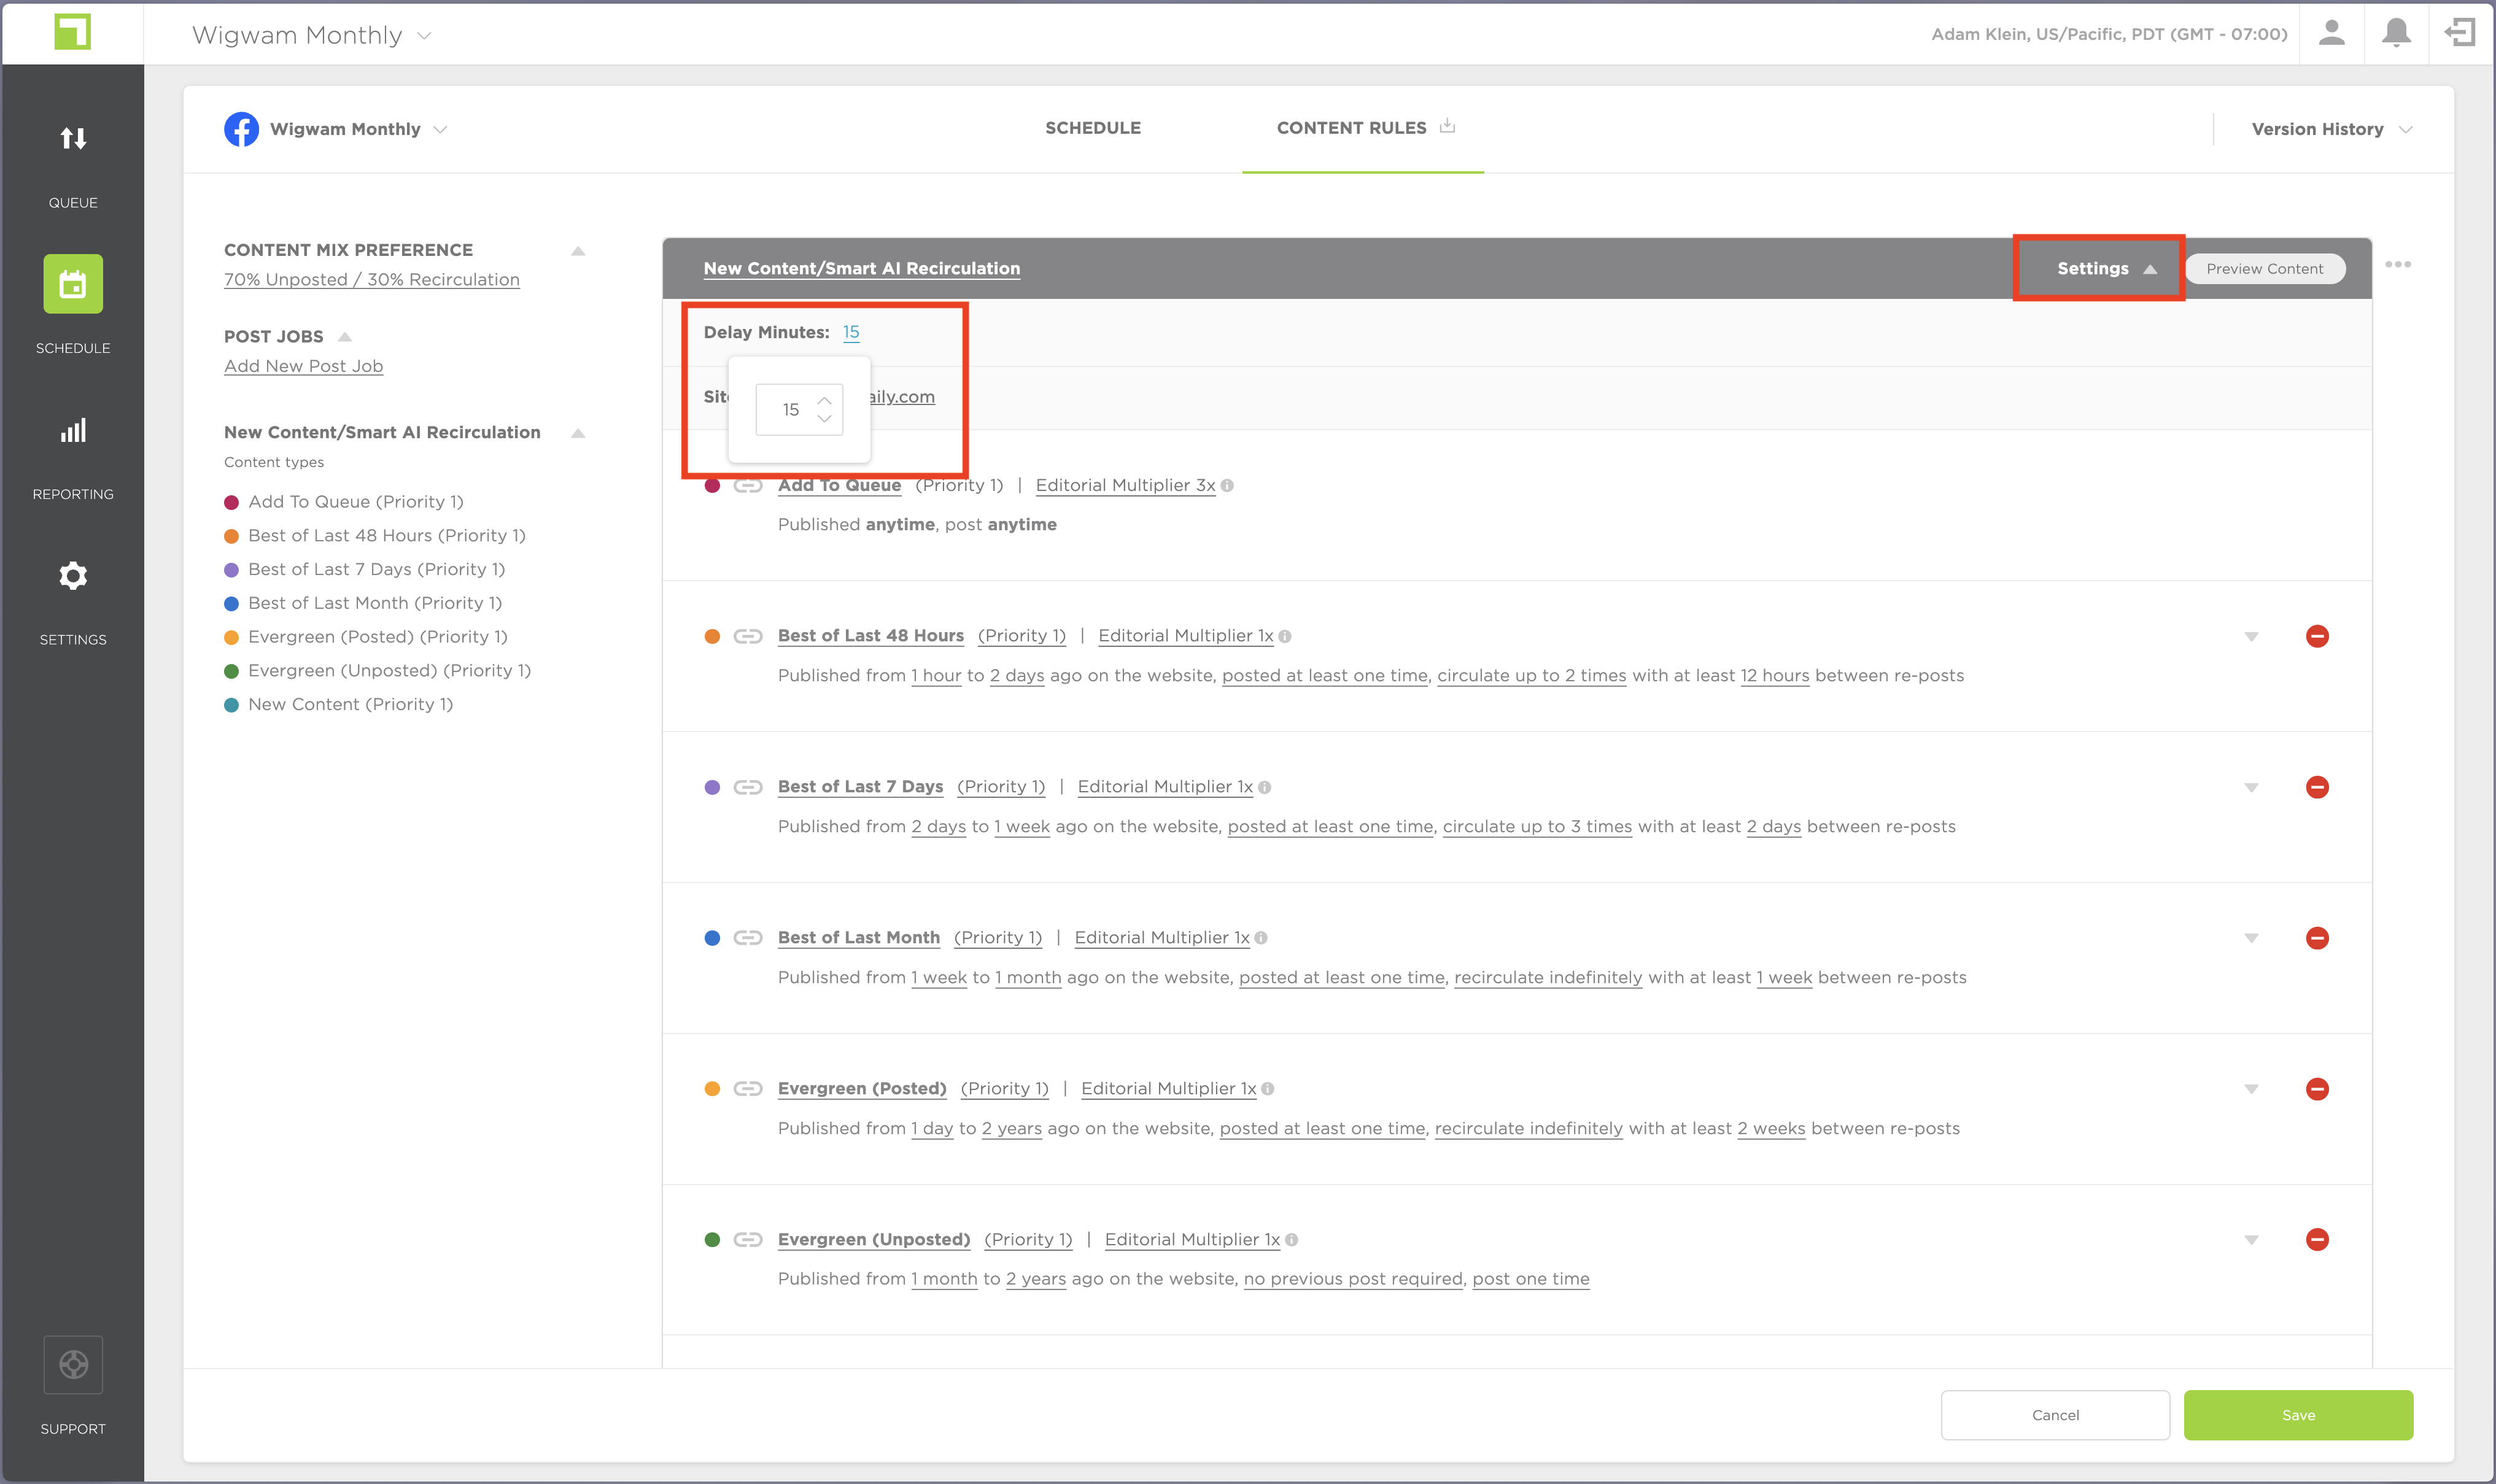Image resolution: width=2496 pixels, height=1484 pixels.
Task: Click the Cancel button
Action: click(2055, 1415)
